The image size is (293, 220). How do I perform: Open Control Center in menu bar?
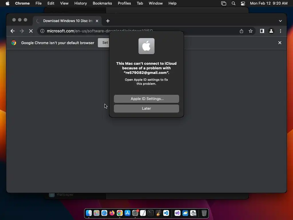pyautogui.click(x=243, y=3)
